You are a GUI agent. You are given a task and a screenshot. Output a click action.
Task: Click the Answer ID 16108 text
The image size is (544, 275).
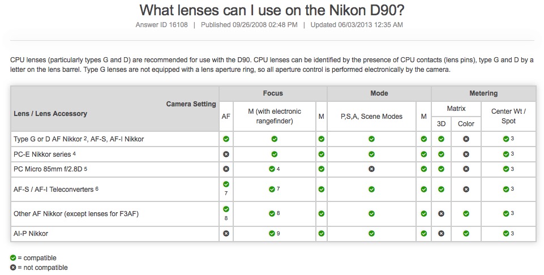point(161,25)
